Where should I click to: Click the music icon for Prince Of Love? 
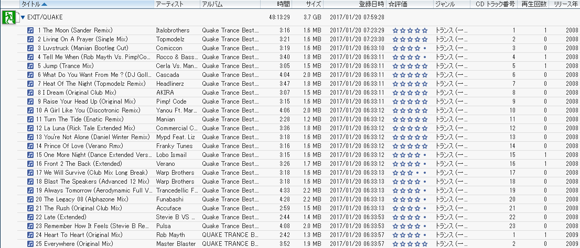click(x=31, y=146)
